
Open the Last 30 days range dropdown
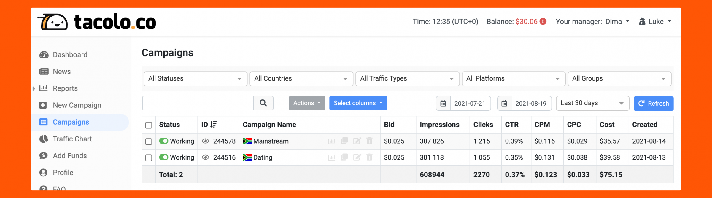[x=592, y=103]
